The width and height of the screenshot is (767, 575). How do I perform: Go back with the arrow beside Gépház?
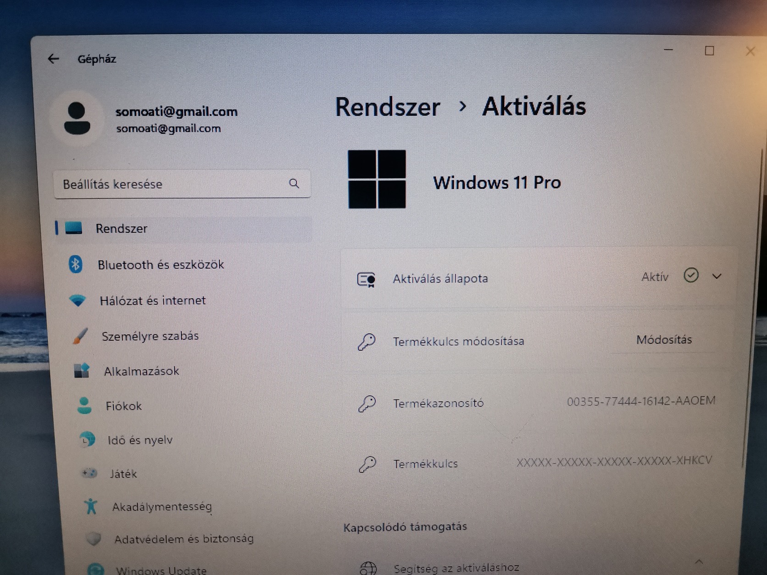(54, 59)
